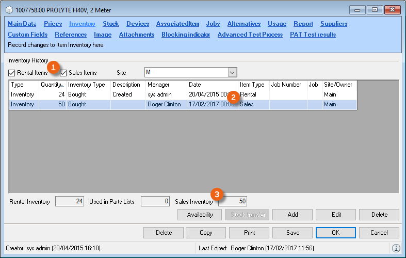This screenshot has width=406, height=258.
Task: Click the Edit button
Action: [336, 215]
